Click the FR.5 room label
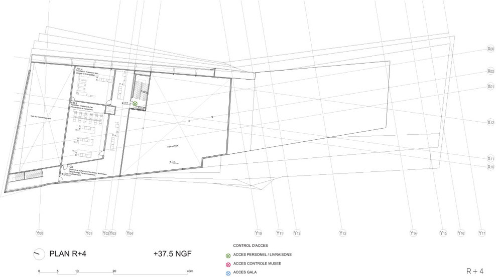Image resolution: width=496 pixels, height=277 pixels. [73, 102]
